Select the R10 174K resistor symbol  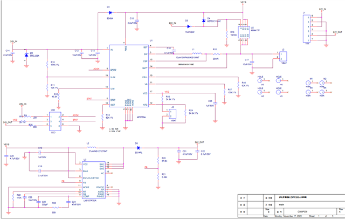pos(47,65)
